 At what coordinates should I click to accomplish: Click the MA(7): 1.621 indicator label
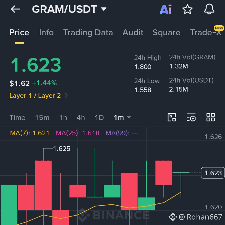pos(30,133)
